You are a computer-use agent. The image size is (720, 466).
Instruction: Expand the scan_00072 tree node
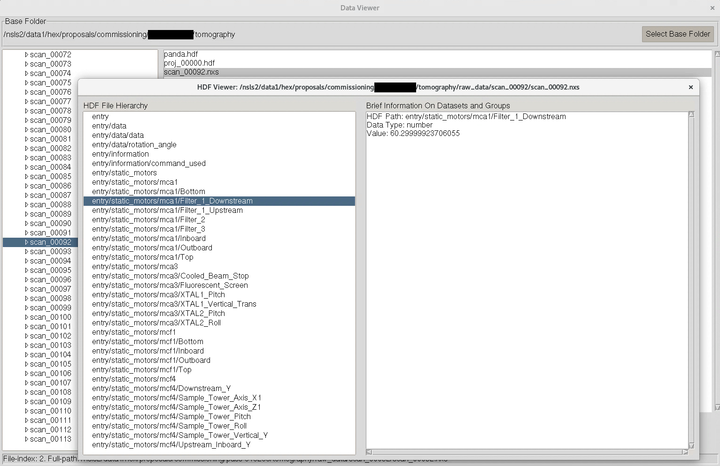pyautogui.click(x=26, y=55)
